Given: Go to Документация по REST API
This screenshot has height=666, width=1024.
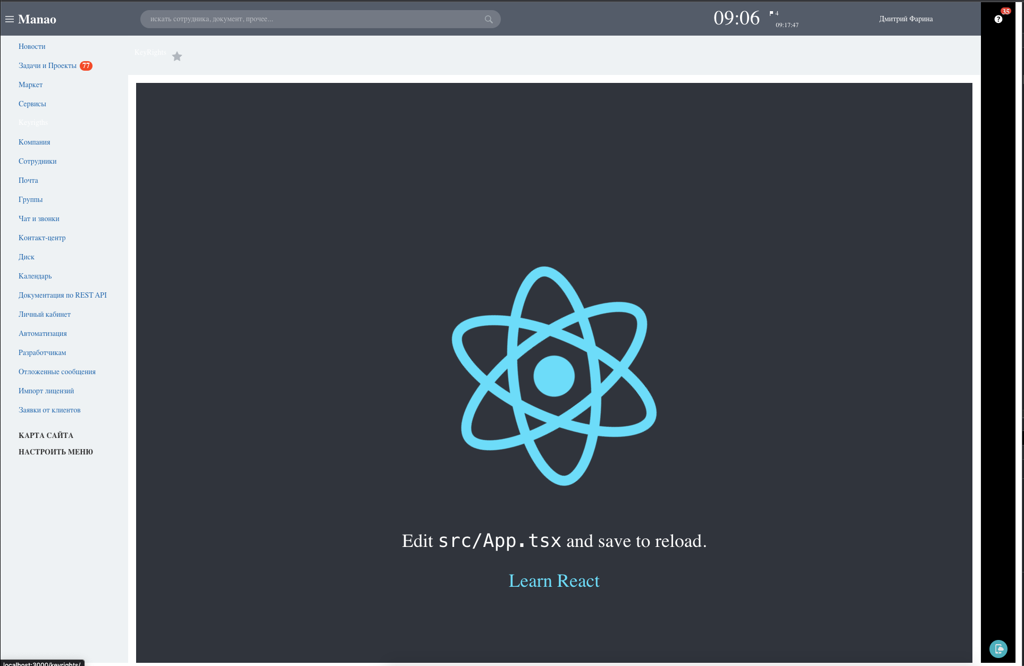Looking at the screenshot, I should tap(62, 296).
